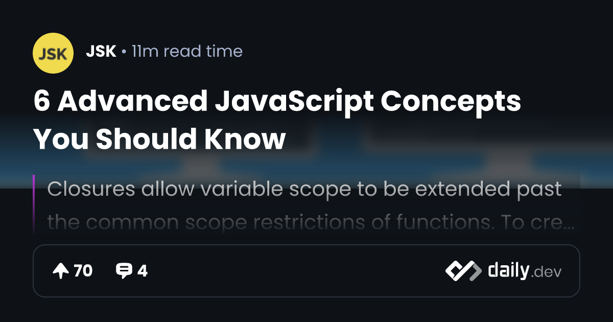Click the upvote count of 70
Viewport: 613px width, 322px height.
click(x=83, y=271)
